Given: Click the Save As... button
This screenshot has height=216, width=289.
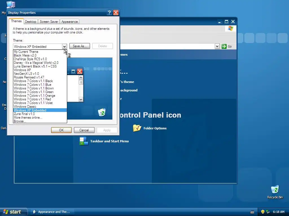Looking at the screenshot, I should 80,46.
